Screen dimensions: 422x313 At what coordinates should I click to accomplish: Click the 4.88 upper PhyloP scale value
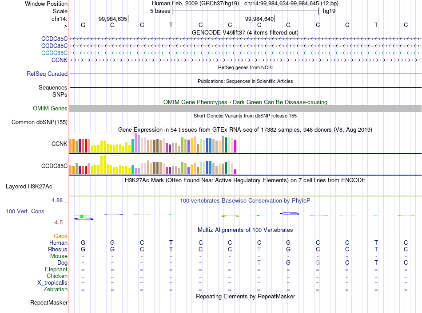tap(57, 200)
